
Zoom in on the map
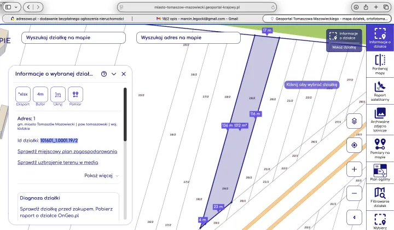(x=354, y=169)
